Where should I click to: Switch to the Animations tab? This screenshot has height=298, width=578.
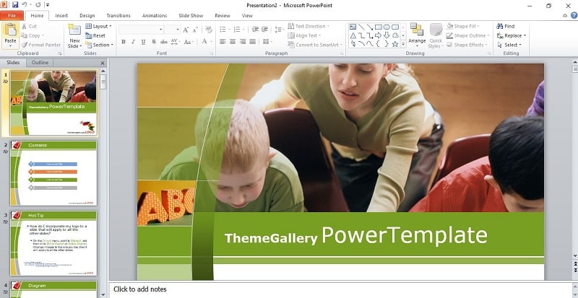(155, 15)
